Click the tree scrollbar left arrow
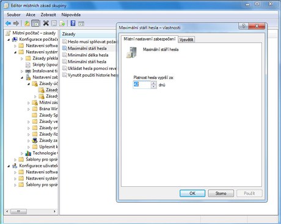The width and height of the screenshot is (281, 224). [7, 211]
